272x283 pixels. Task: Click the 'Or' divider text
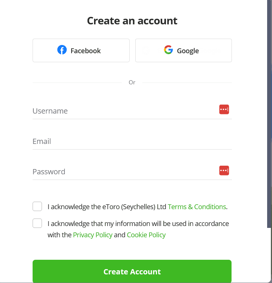(x=132, y=82)
